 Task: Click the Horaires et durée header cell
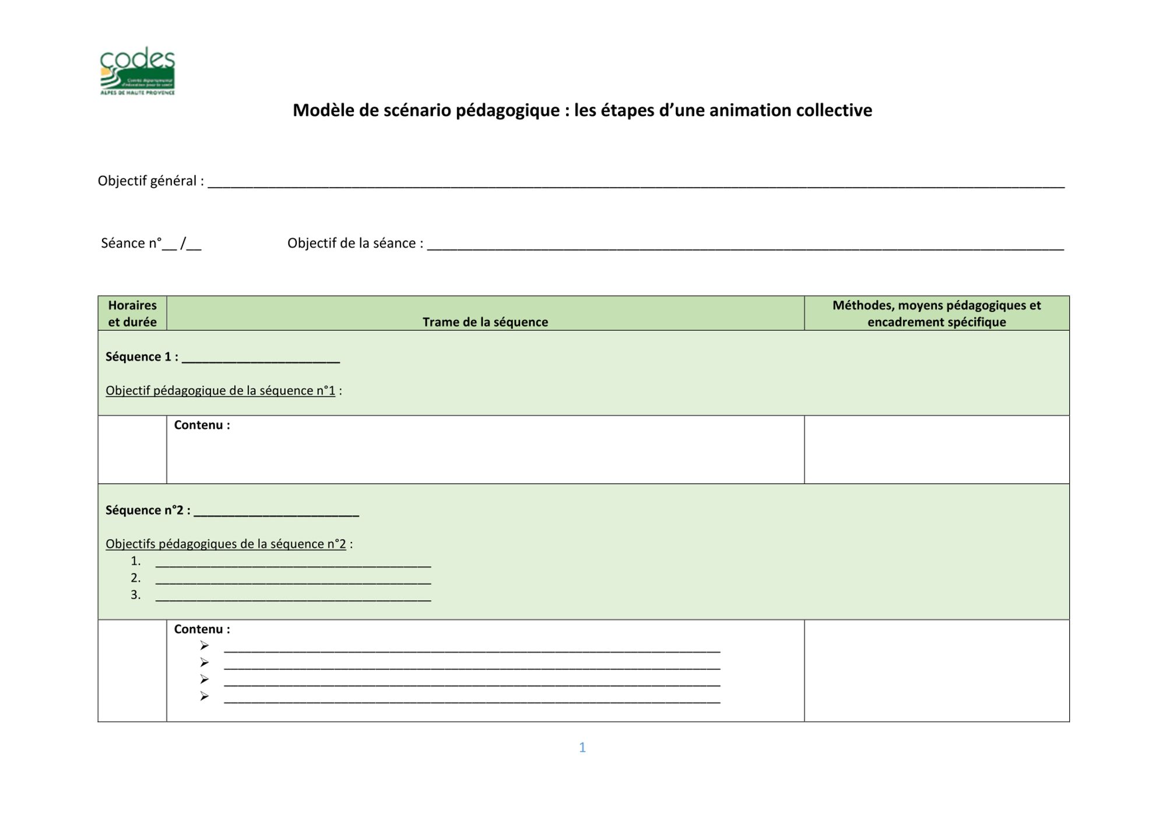[132, 314]
